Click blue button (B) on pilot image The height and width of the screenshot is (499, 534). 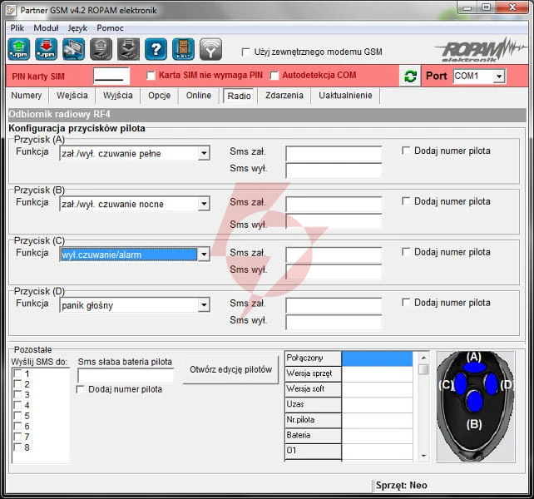(474, 401)
